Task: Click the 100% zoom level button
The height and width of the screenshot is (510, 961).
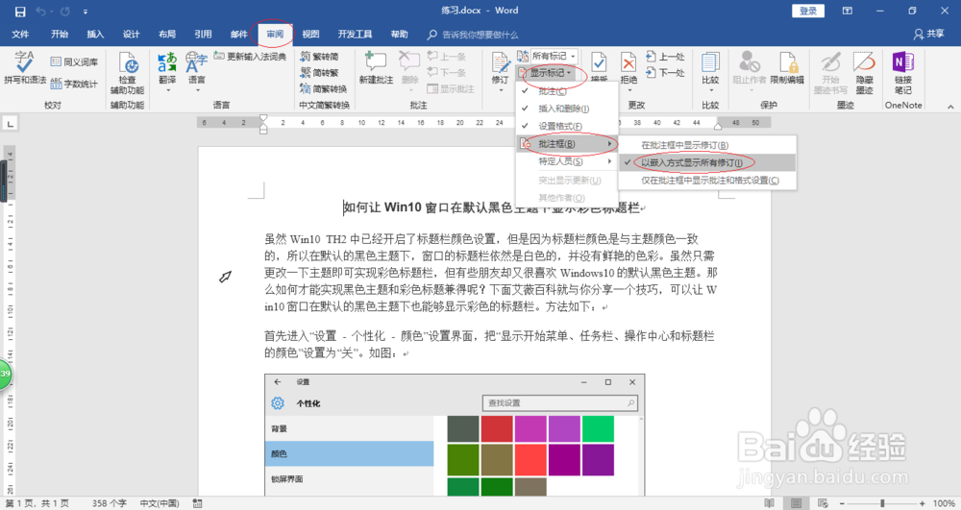Action: point(944,503)
